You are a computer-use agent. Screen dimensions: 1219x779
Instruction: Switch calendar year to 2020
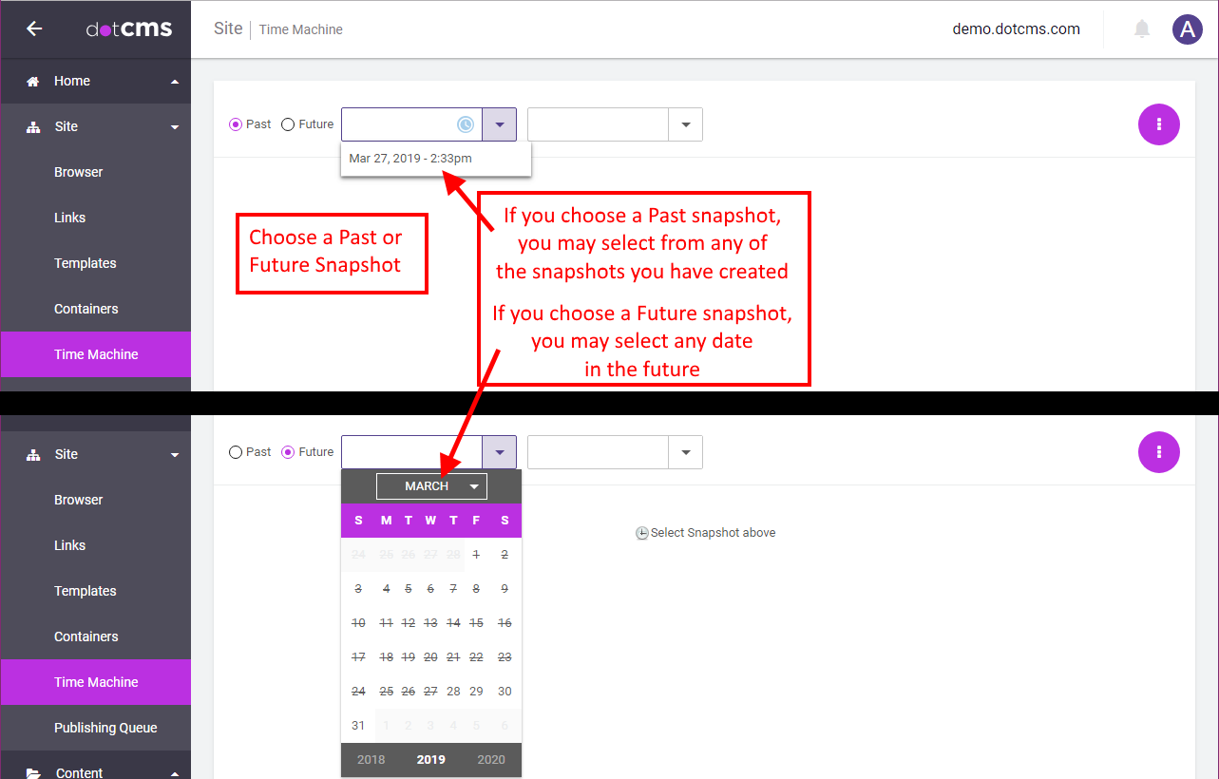coord(491,760)
